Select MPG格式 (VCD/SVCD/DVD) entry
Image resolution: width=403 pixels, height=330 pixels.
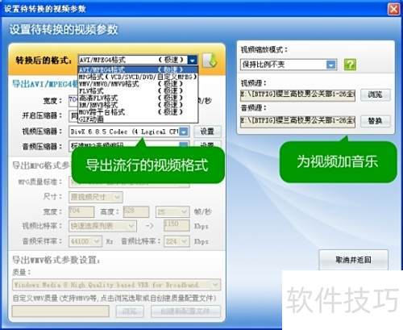click(x=138, y=77)
